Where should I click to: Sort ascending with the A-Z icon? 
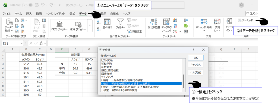click(99, 22)
